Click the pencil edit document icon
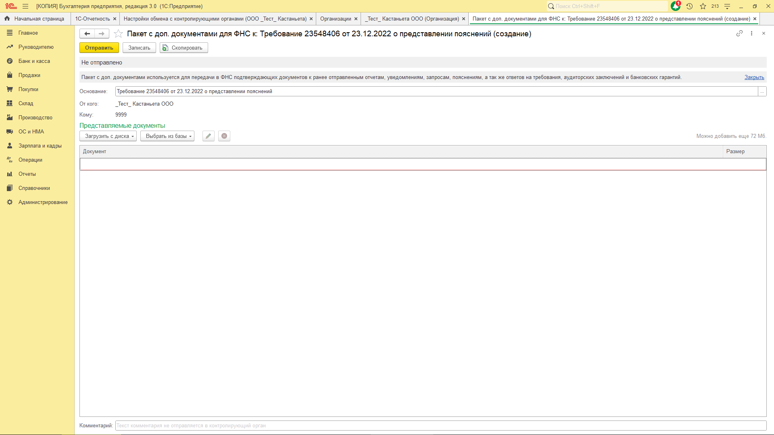 click(208, 136)
